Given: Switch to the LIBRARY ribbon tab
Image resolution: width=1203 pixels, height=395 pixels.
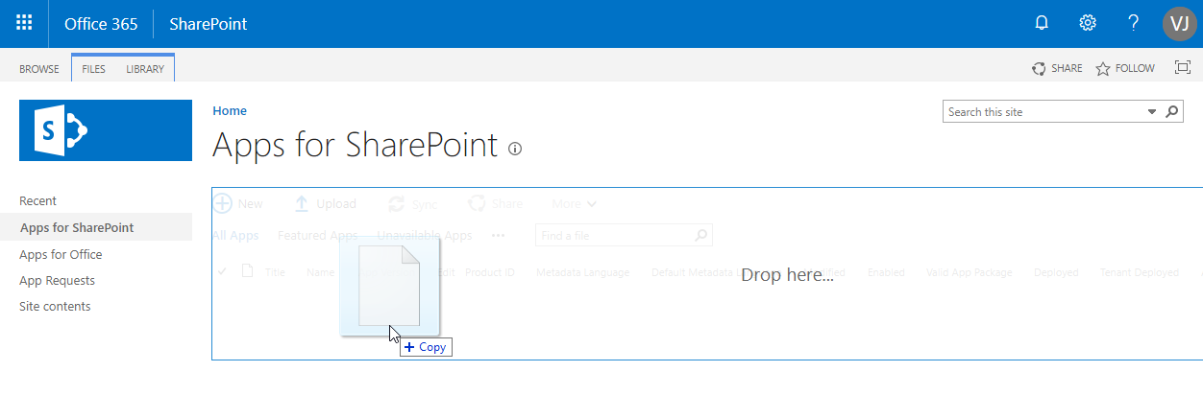Looking at the screenshot, I should 145,69.
